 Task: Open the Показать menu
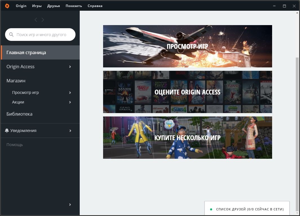coord(74,6)
